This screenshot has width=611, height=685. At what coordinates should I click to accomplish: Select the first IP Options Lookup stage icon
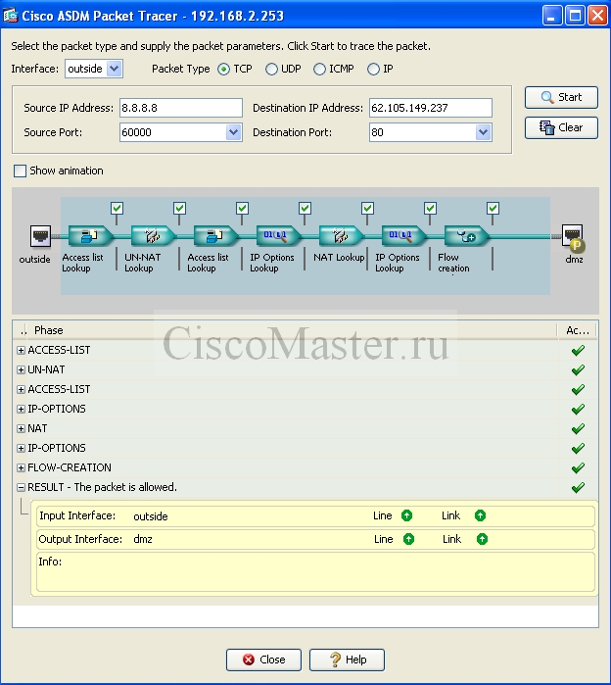[x=278, y=236]
